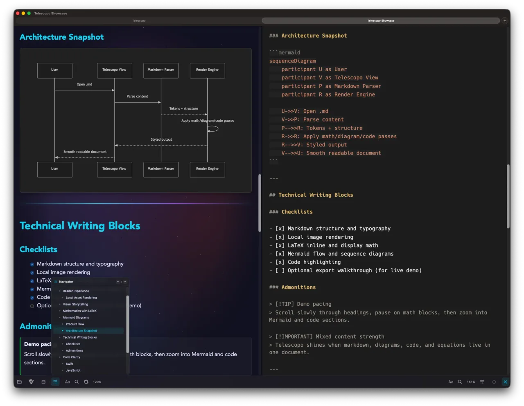The width and height of the screenshot is (524, 406).
Task: Click the Navigator previous arrow button
Action: tap(118, 282)
